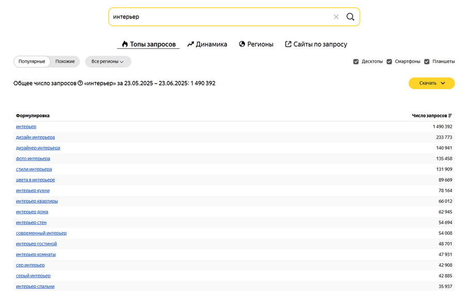Click the современный интерьер link
This screenshot has width=465, height=291.
tap(41, 233)
